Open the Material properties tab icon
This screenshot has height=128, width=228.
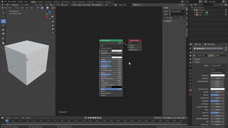(x=190, y=90)
